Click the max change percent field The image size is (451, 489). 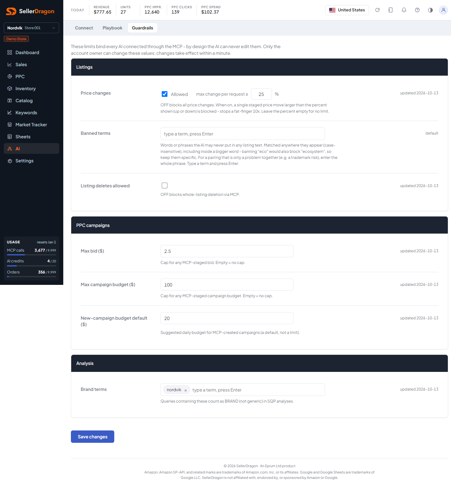261,94
